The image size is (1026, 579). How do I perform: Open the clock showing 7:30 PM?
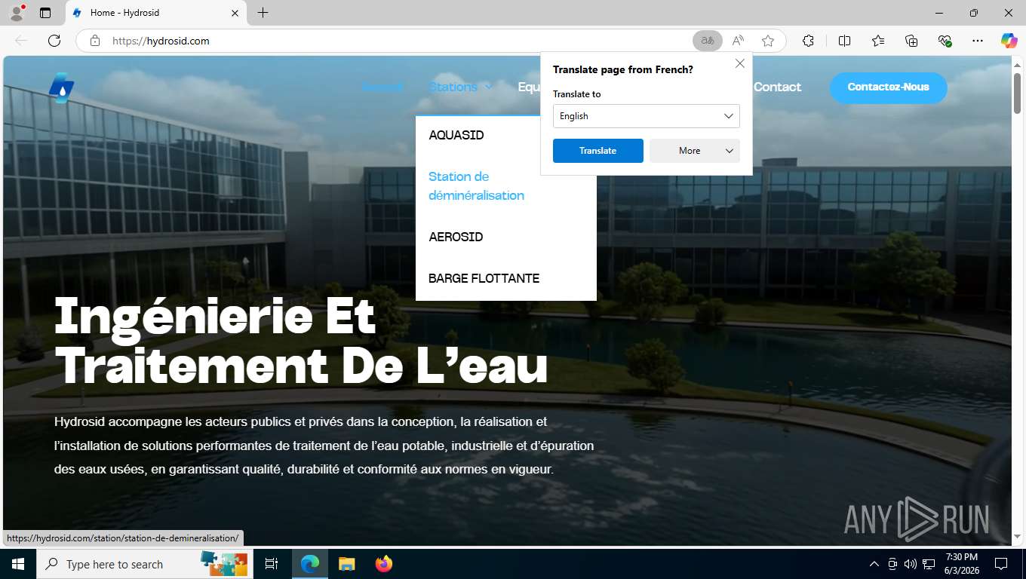point(960,564)
